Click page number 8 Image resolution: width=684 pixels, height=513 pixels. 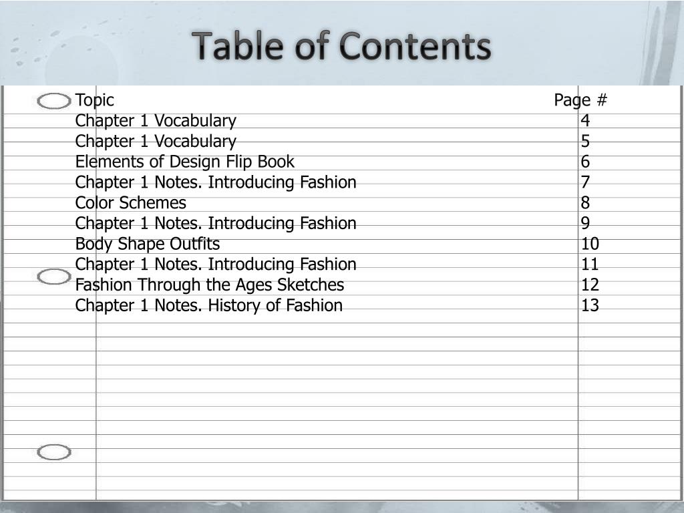pos(585,202)
